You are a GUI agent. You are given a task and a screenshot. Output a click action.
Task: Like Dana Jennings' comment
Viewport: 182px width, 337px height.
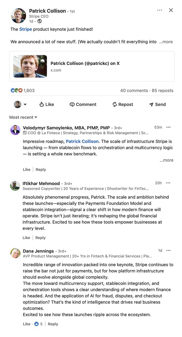(x=26, y=324)
